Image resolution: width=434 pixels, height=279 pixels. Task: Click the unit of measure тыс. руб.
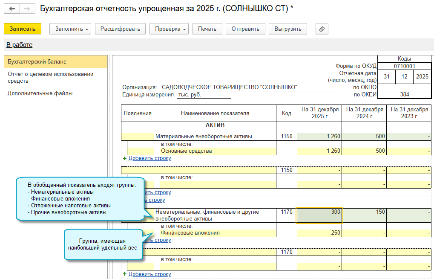190,95
